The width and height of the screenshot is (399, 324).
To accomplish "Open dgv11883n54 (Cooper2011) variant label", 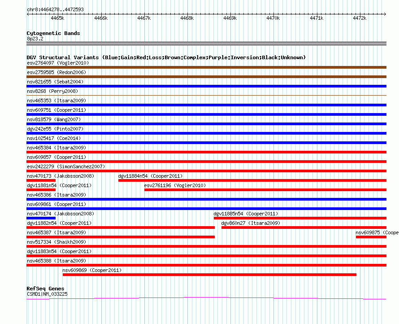I will tap(59, 251).
